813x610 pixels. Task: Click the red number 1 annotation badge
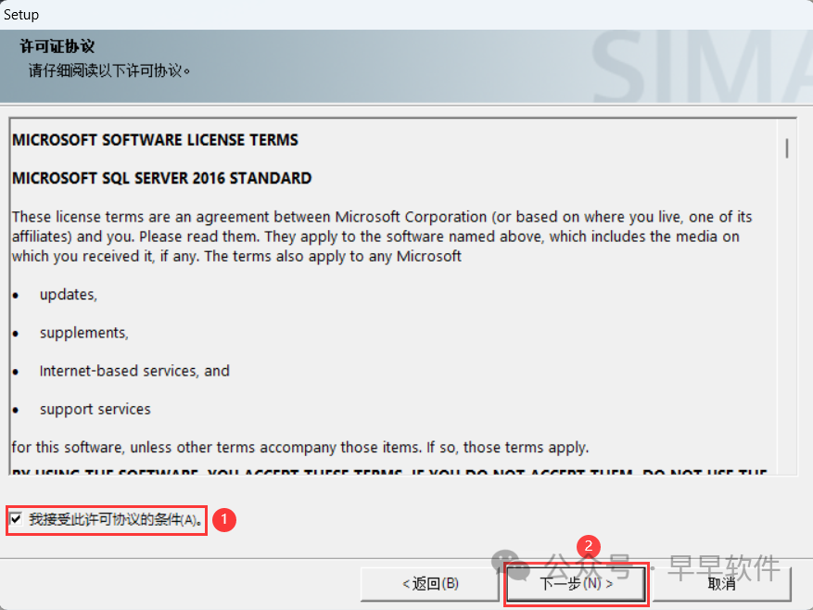point(224,520)
